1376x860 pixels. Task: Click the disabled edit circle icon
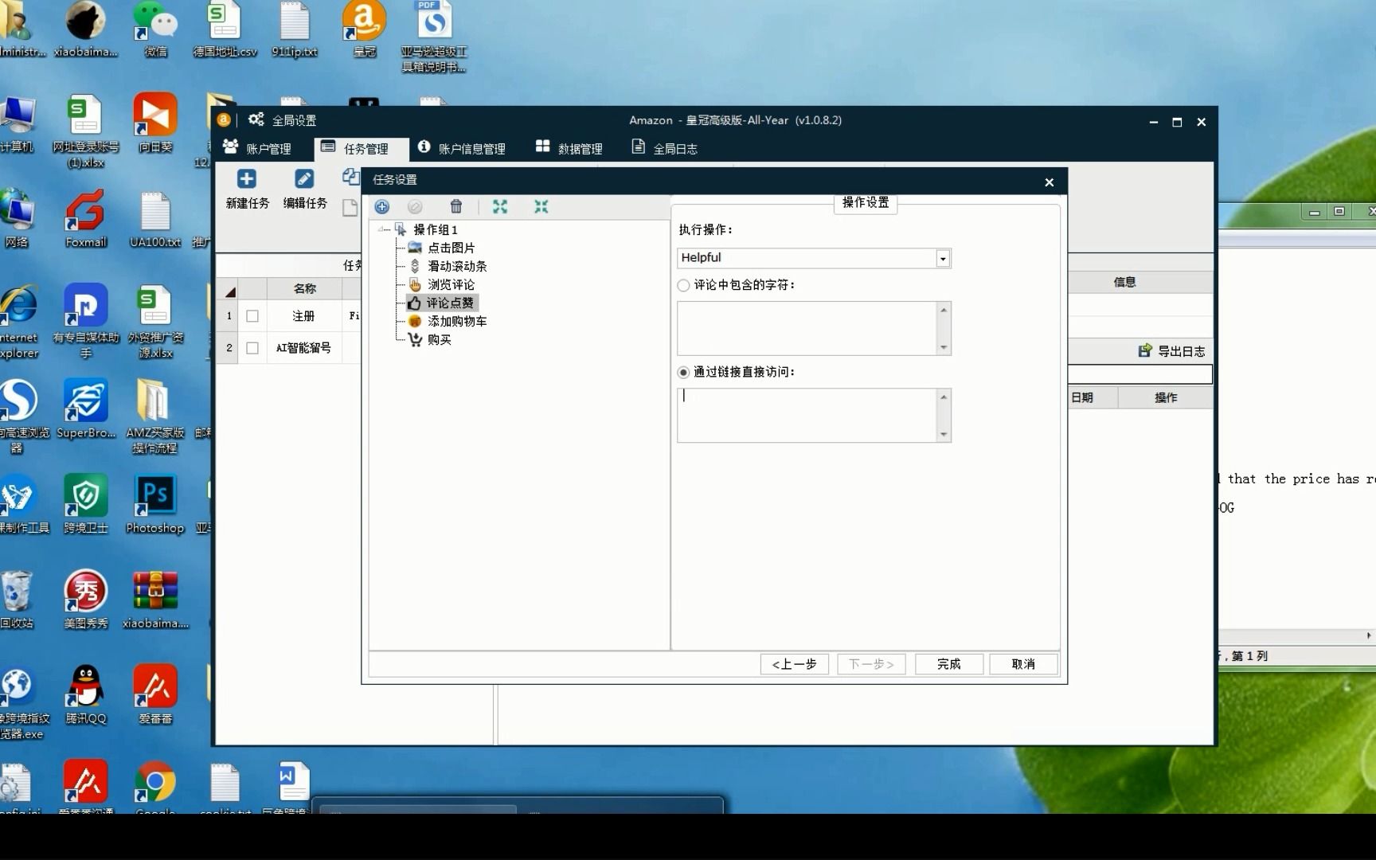(x=415, y=207)
